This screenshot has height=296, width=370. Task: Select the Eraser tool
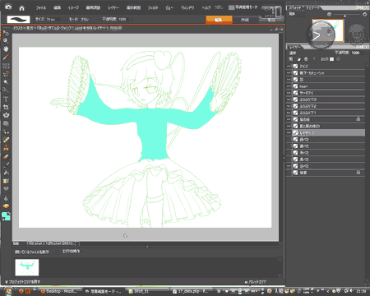[6, 156]
